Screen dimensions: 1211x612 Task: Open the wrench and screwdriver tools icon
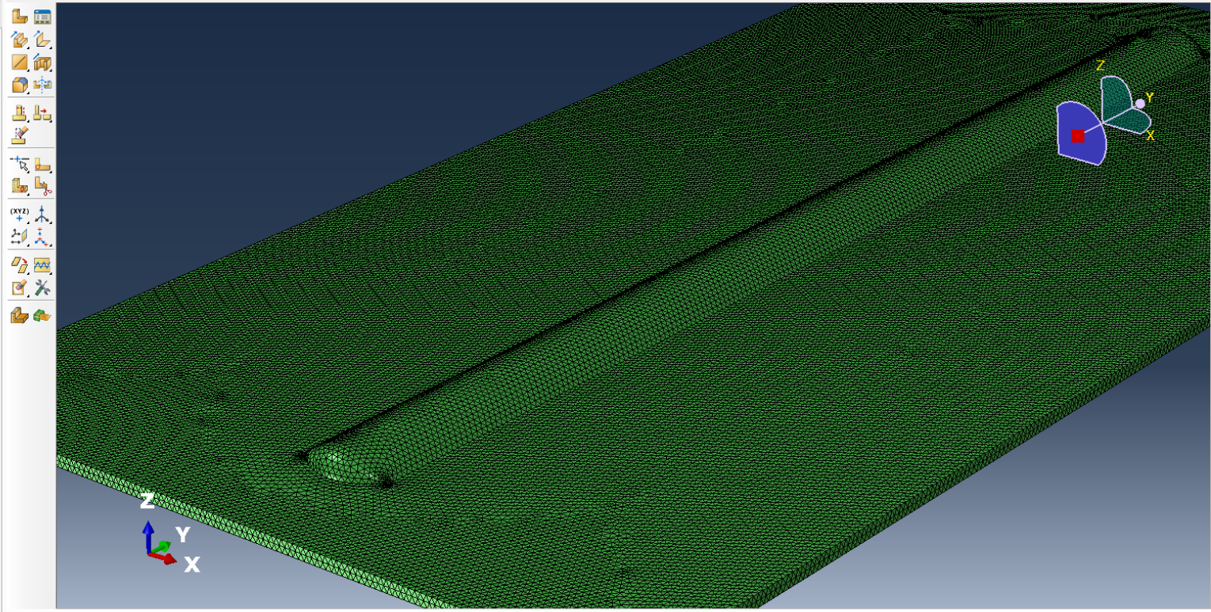(43, 287)
